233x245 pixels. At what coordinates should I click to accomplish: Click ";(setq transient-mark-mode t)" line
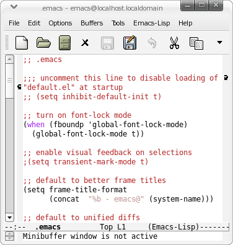(x=86, y=162)
